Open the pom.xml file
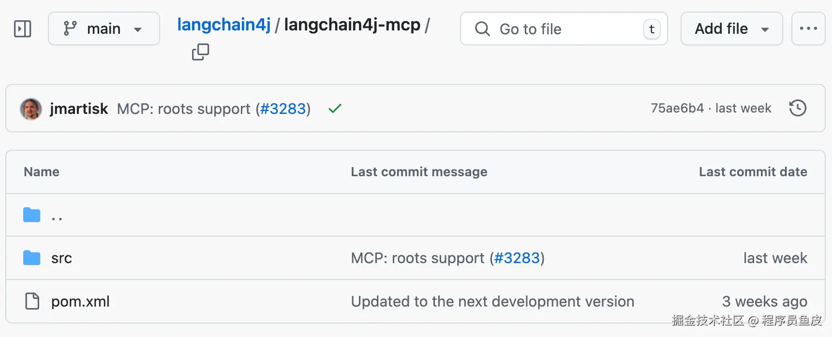832x337 pixels. point(80,302)
